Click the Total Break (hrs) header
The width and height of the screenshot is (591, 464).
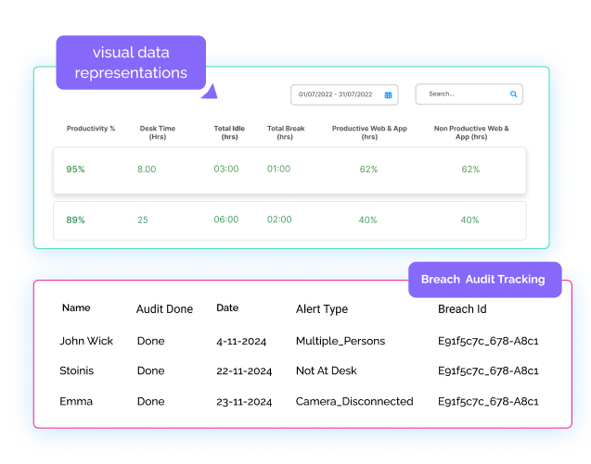point(284,132)
